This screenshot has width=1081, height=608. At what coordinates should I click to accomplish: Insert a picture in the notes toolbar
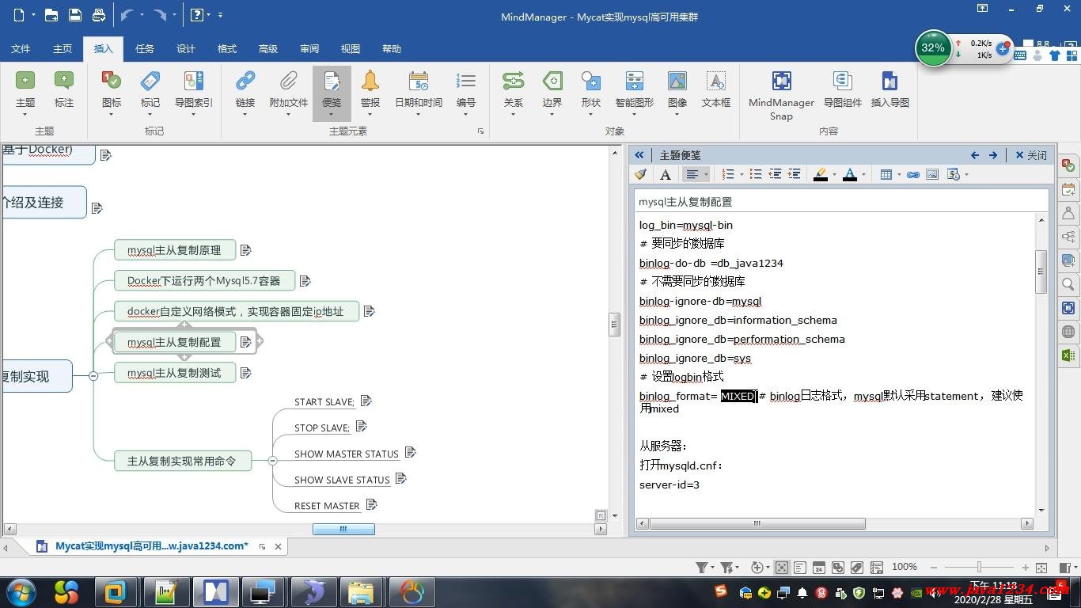click(x=932, y=174)
